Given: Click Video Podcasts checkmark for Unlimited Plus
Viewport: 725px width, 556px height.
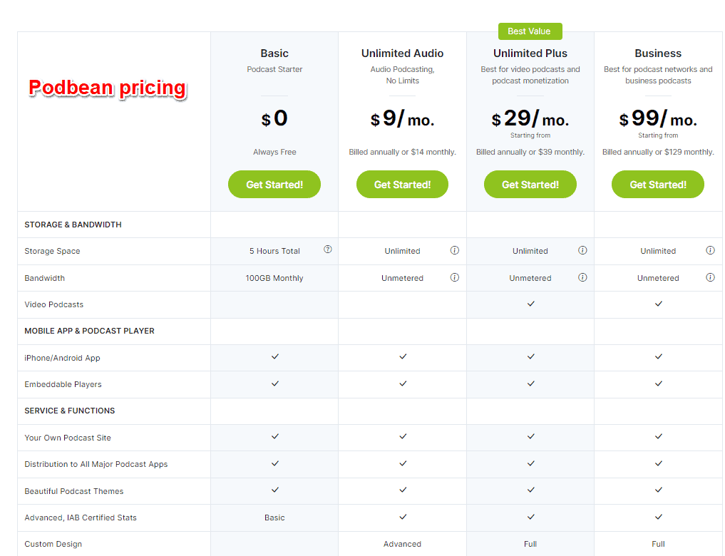Looking at the screenshot, I should coord(530,303).
